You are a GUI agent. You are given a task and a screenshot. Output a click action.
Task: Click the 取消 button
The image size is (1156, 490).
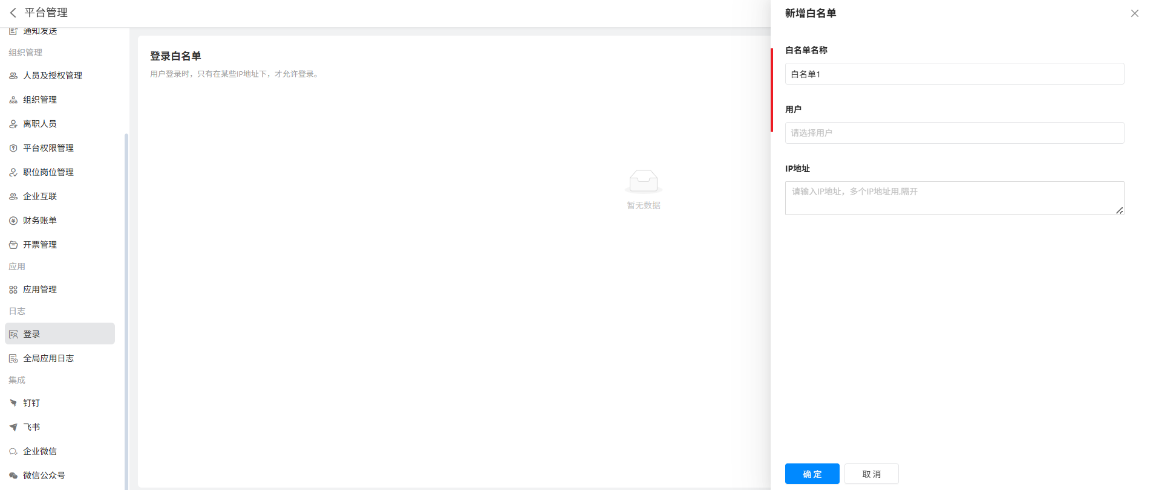pyautogui.click(x=871, y=474)
